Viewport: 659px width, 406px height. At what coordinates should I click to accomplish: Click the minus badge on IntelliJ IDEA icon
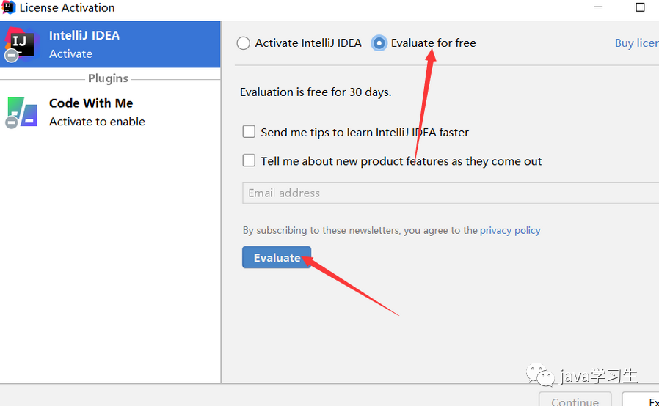point(11,56)
